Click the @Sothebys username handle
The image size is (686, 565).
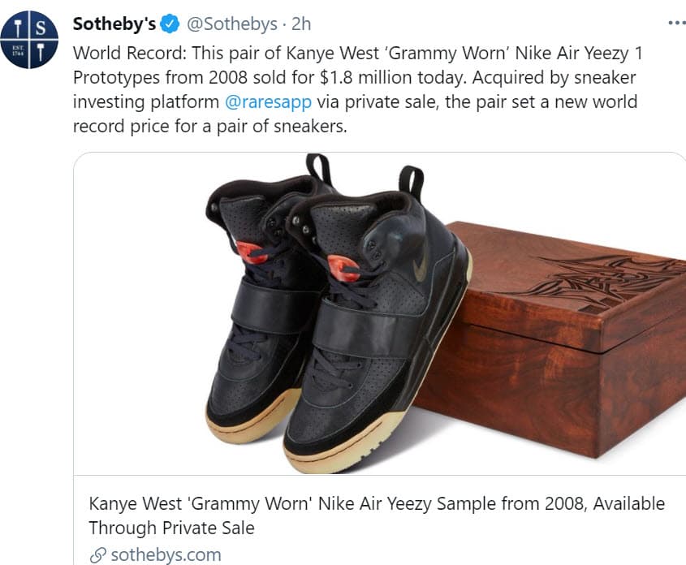[x=234, y=24]
